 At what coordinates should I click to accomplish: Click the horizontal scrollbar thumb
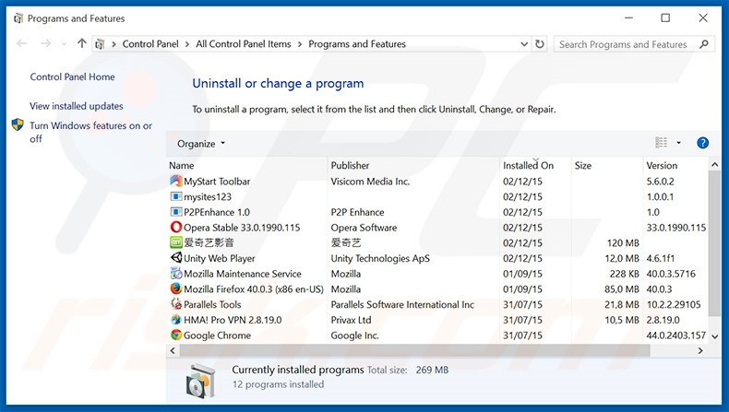pos(414,350)
